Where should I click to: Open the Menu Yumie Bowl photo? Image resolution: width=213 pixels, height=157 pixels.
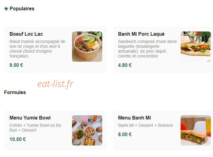[x=87, y=130]
